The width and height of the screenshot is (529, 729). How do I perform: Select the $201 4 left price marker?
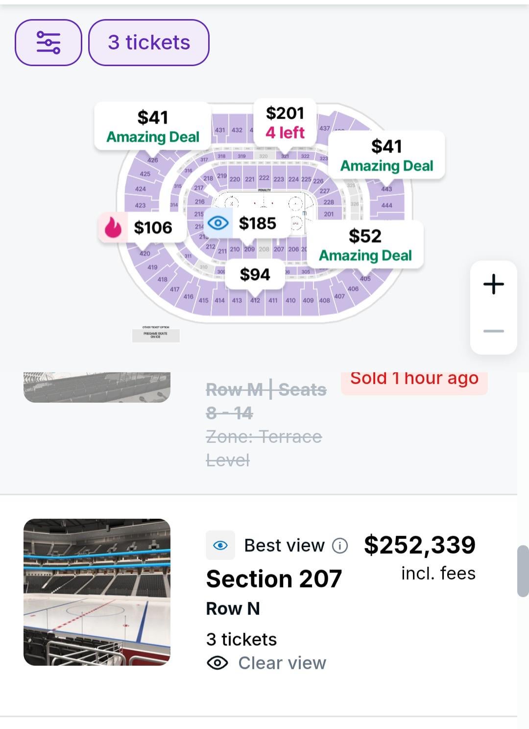point(285,122)
